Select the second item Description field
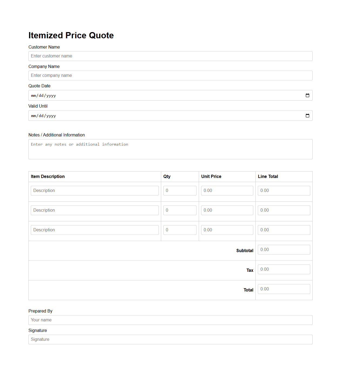The height and width of the screenshot is (381, 341). click(94, 210)
